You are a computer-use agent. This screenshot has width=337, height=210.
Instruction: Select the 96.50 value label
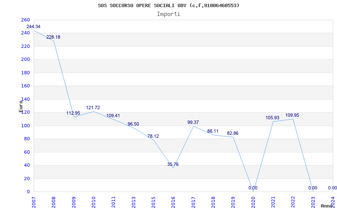(x=133, y=124)
